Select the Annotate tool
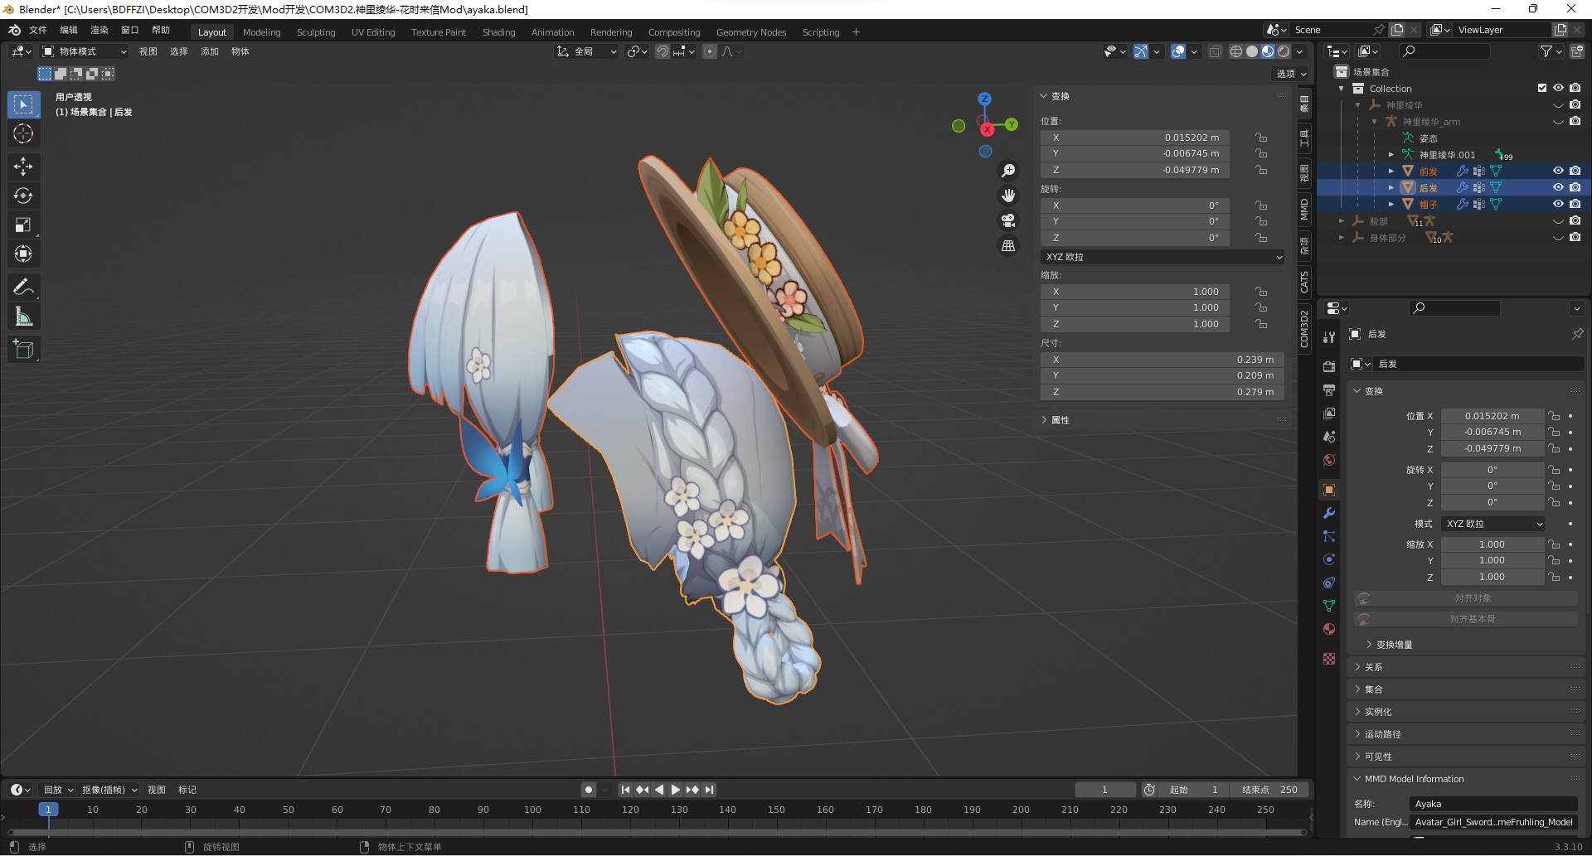 [23, 288]
